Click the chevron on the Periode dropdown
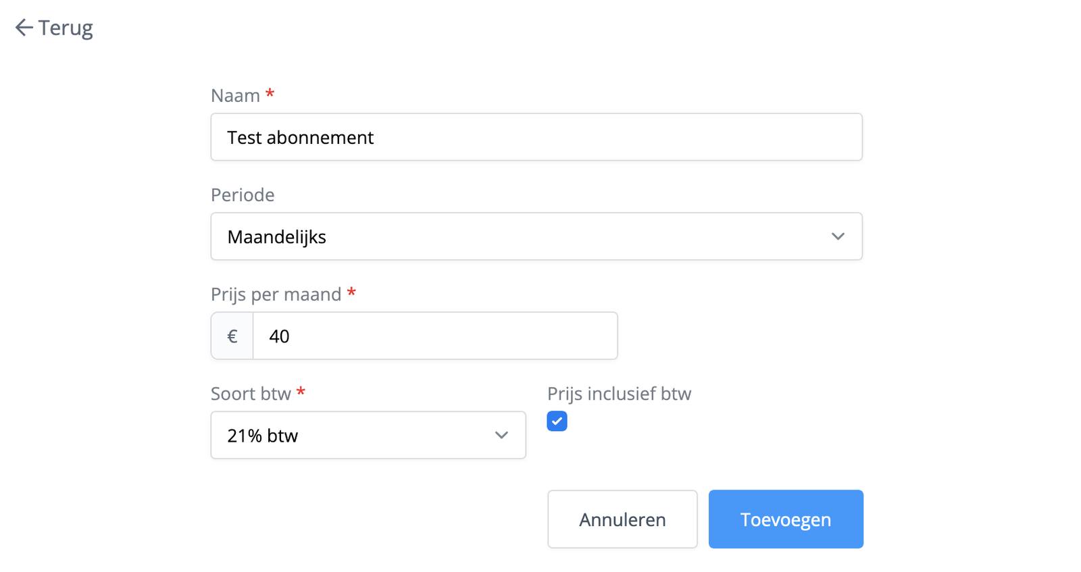1081x572 pixels. coord(838,236)
